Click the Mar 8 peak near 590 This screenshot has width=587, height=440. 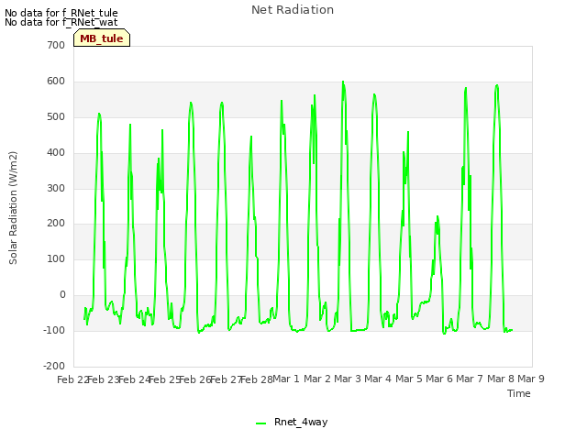point(497,85)
